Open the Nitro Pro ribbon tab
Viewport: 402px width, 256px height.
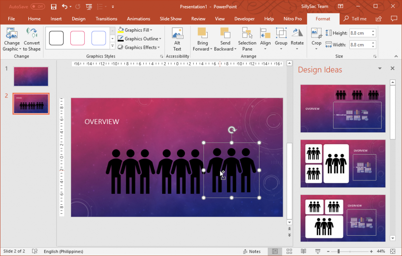tap(292, 18)
